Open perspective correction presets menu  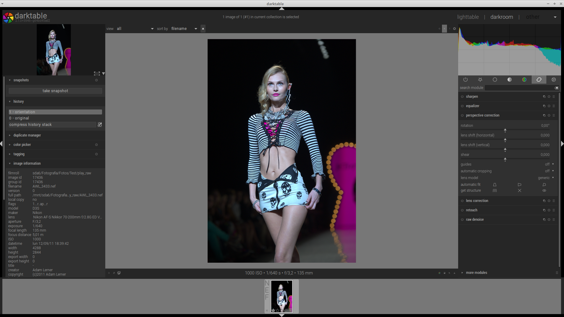tap(553, 115)
